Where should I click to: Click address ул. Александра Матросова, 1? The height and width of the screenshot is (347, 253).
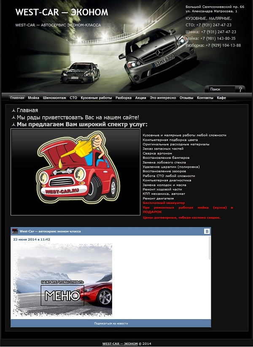pyautogui.click(x=211, y=11)
